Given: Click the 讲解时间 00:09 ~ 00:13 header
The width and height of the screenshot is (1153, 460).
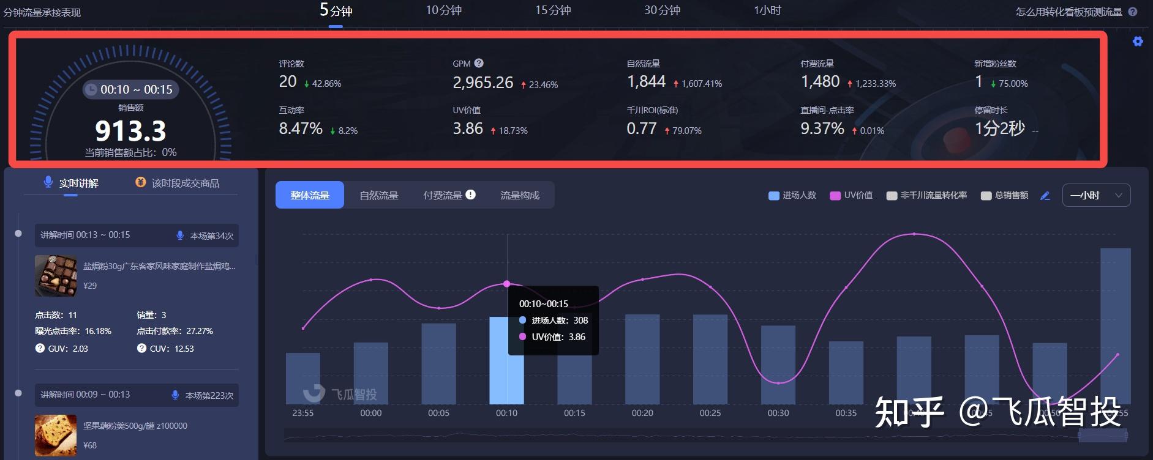Looking at the screenshot, I should tap(137, 395).
